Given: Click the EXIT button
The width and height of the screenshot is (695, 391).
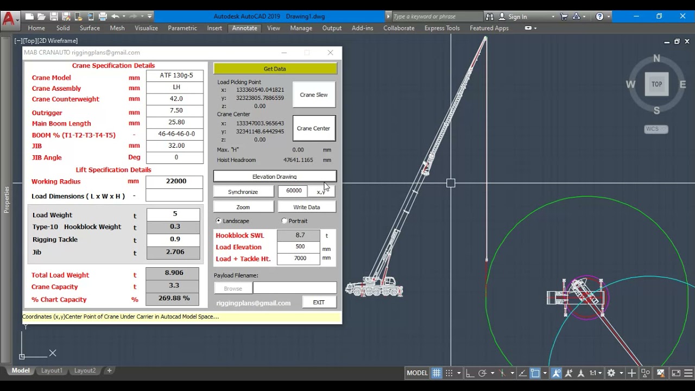Looking at the screenshot, I should [319, 302].
